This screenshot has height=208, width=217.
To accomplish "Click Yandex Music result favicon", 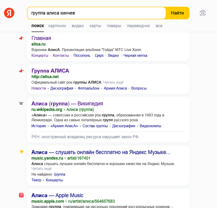I will [21, 152].
